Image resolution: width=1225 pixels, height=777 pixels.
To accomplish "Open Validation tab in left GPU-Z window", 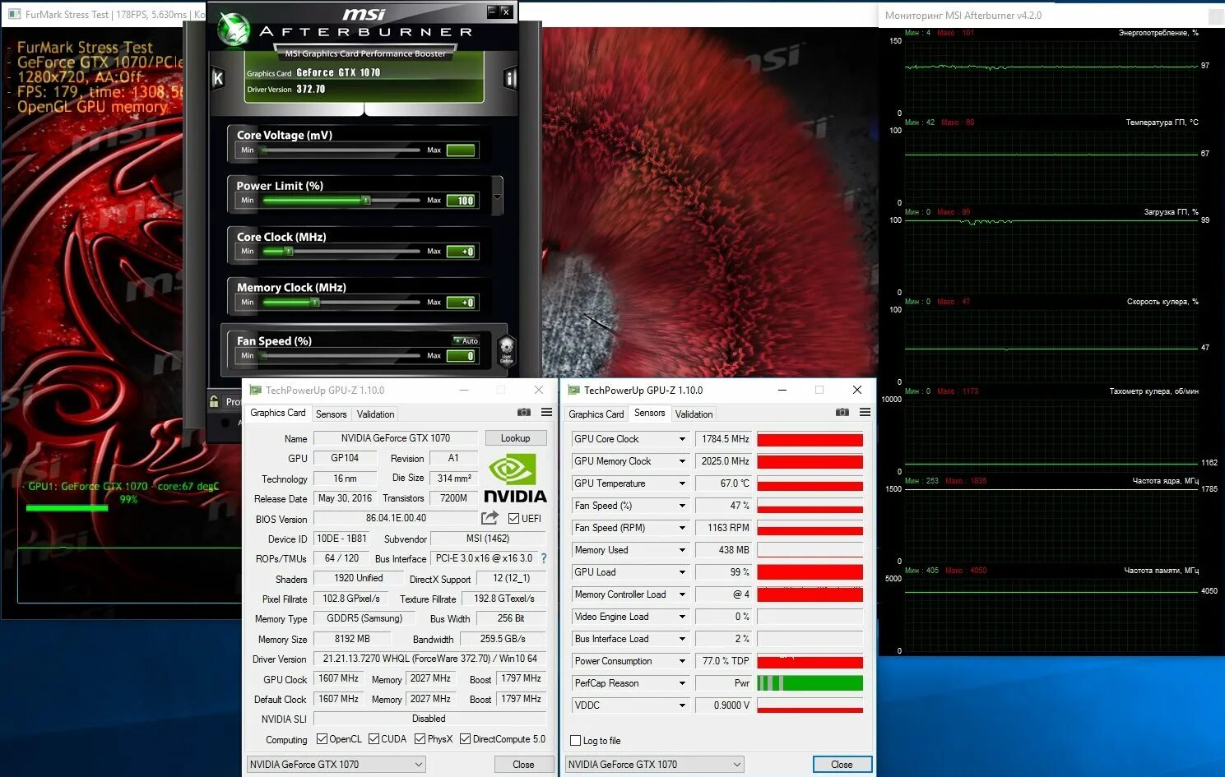I will [x=375, y=414].
